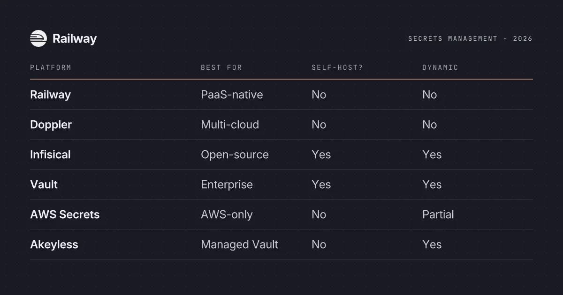Select the Railway platform row name
563x295 pixels.
(x=50, y=95)
